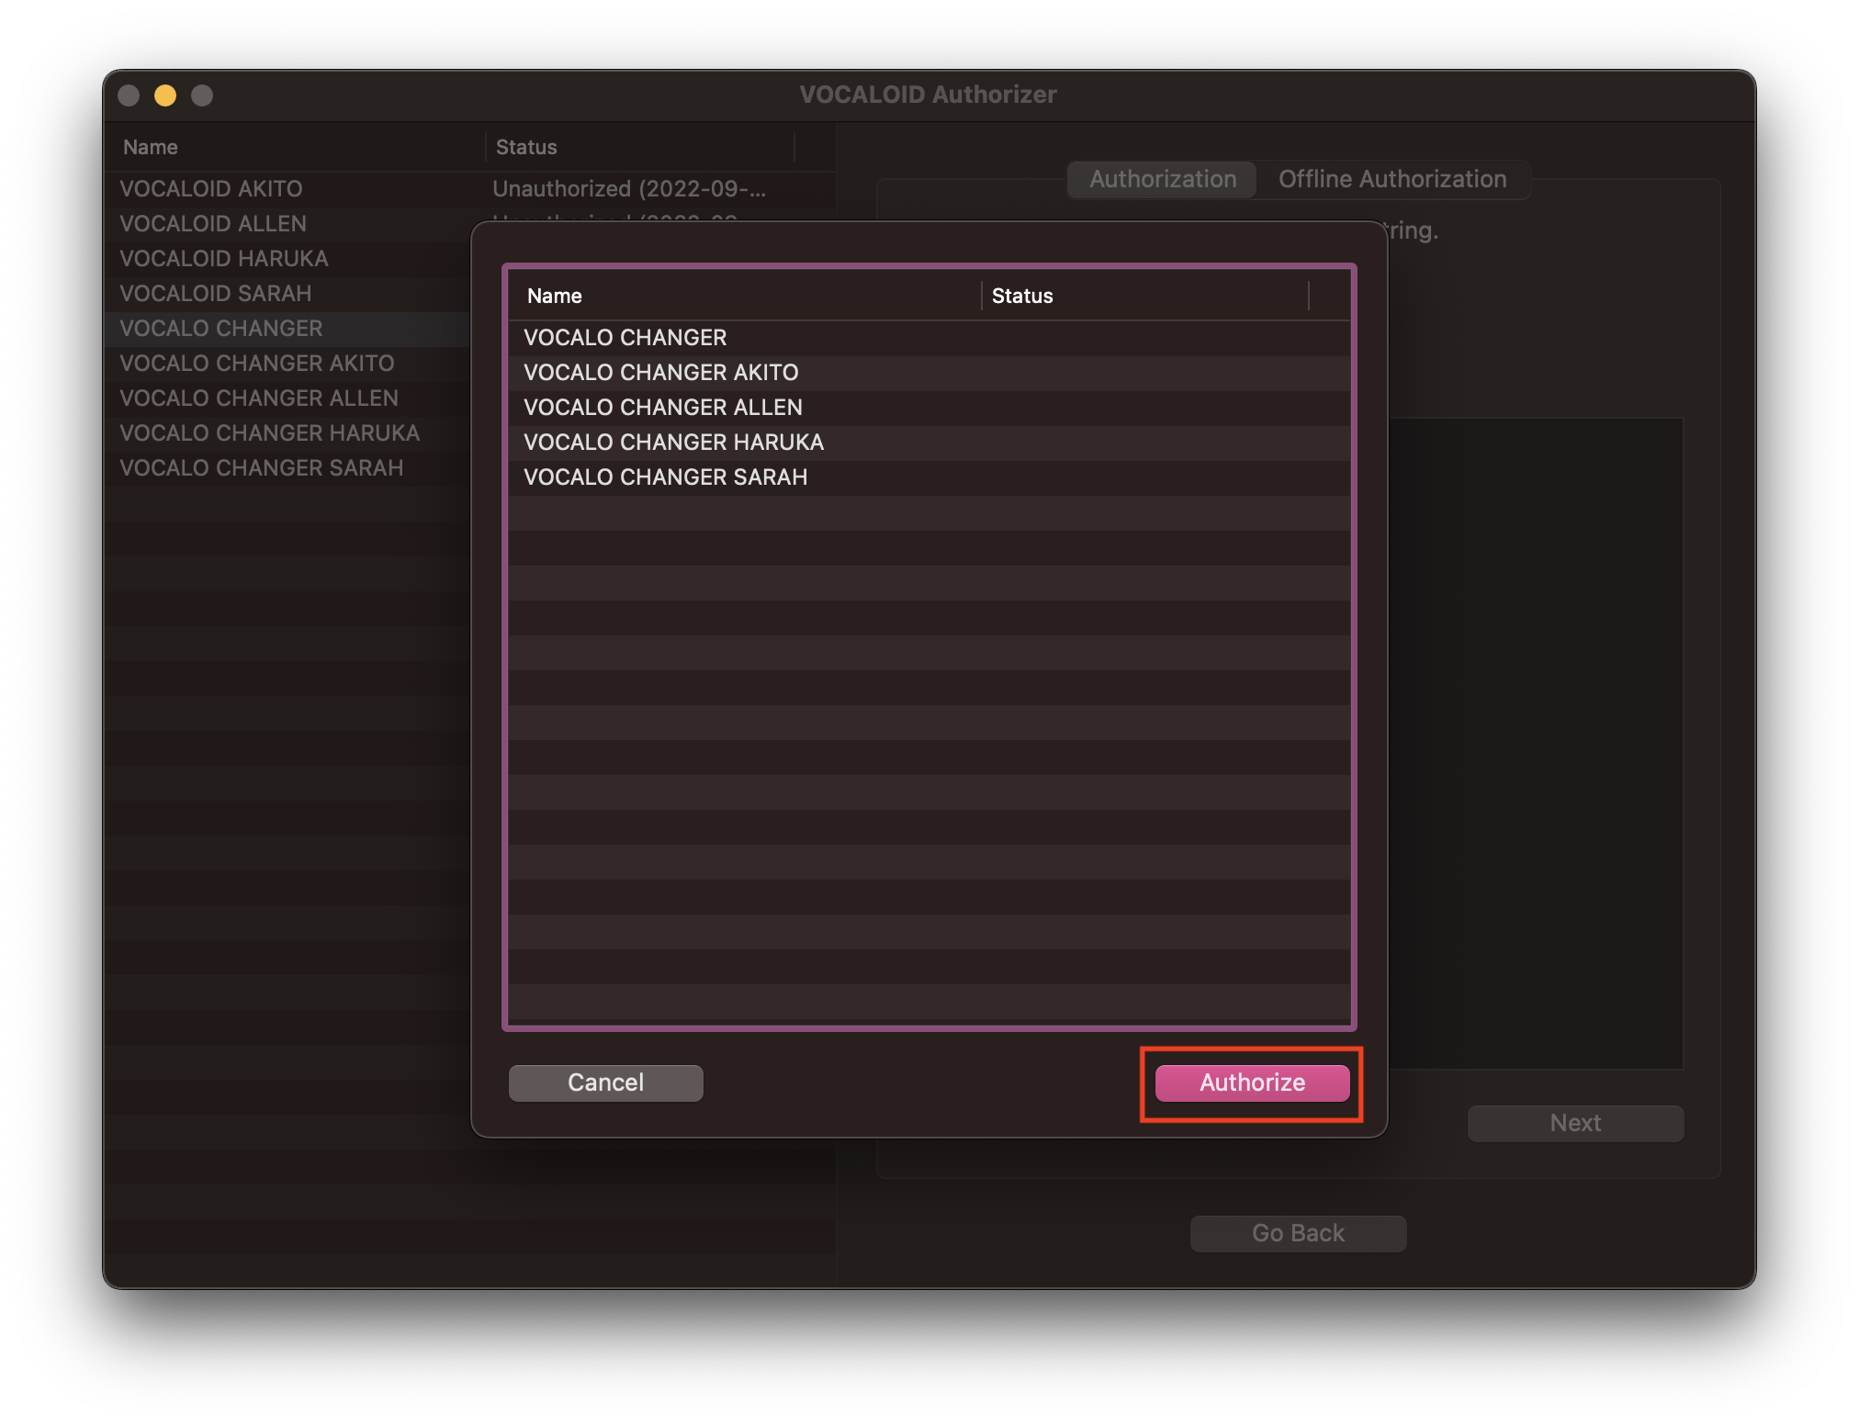This screenshot has width=1859, height=1425.
Task: Select VOCALO CHANGER in the dialog list
Action: [625, 337]
